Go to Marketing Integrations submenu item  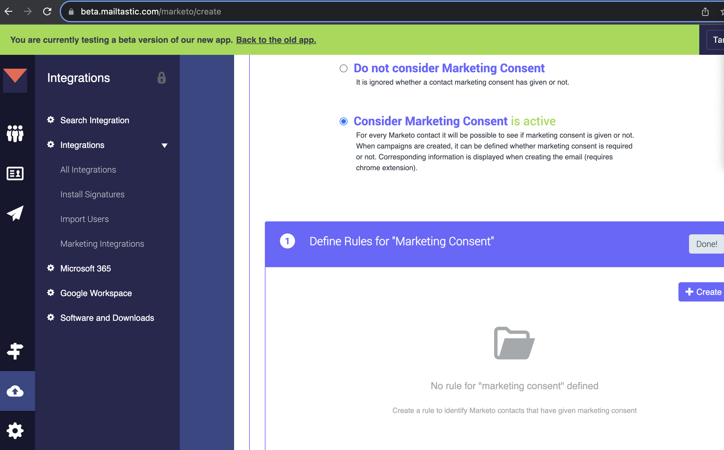102,244
